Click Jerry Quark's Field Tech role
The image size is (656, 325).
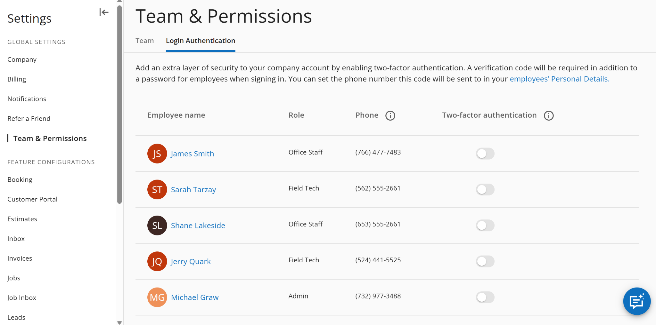coord(304,260)
